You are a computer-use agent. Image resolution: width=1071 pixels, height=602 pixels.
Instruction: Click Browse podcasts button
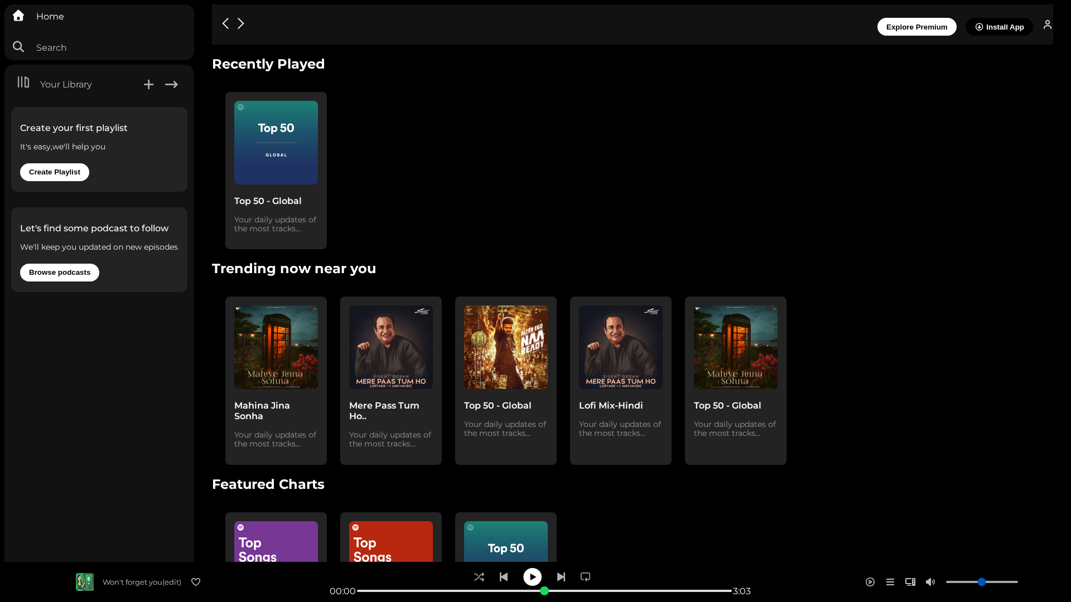pos(60,273)
